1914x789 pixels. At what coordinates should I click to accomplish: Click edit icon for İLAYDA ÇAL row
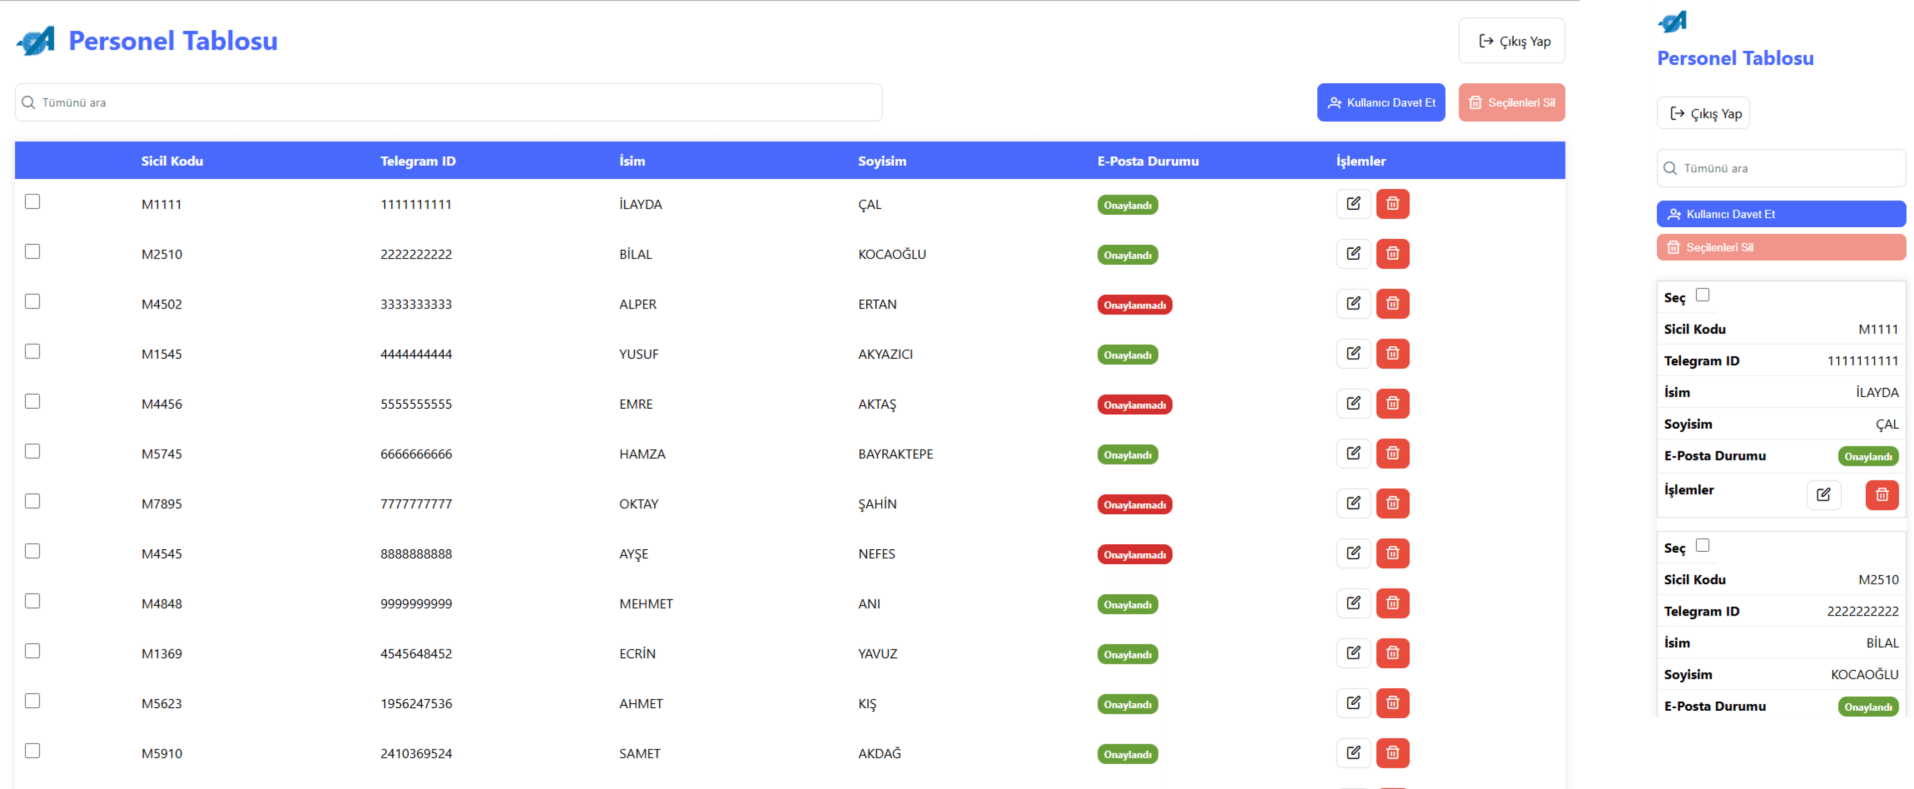click(1353, 203)
